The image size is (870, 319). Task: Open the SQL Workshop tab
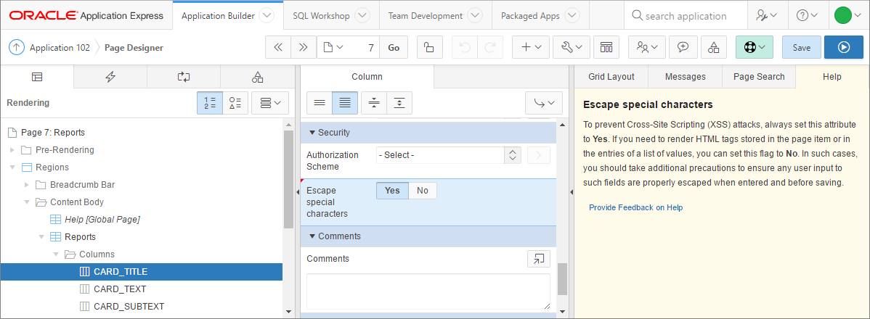click(321, 15)
